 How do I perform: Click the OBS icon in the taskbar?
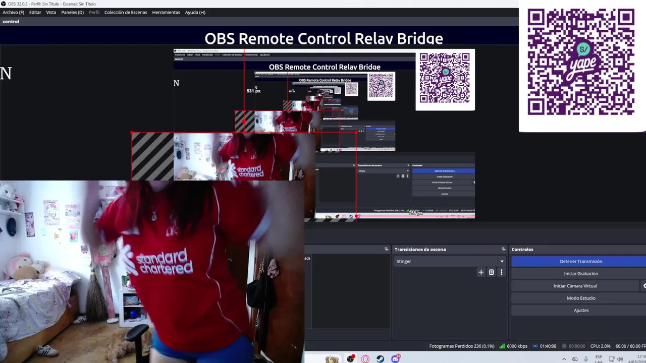tap(350, 359)
